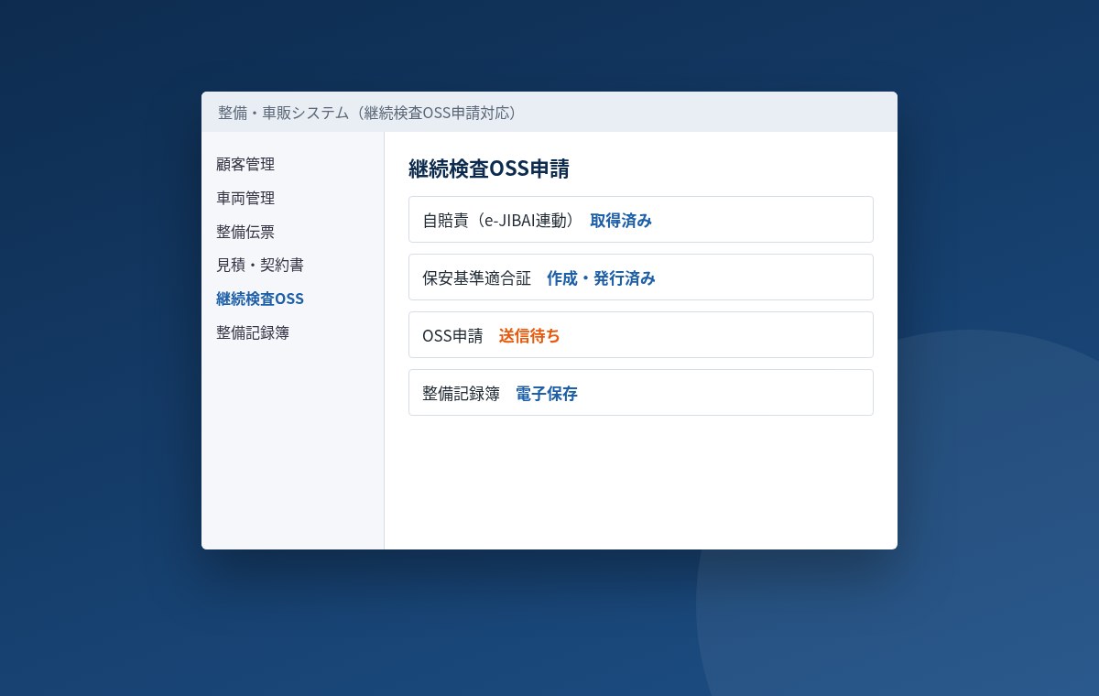Click the 電子保存 status label
Screen dimensions: 1099x696
pos(547,394)
